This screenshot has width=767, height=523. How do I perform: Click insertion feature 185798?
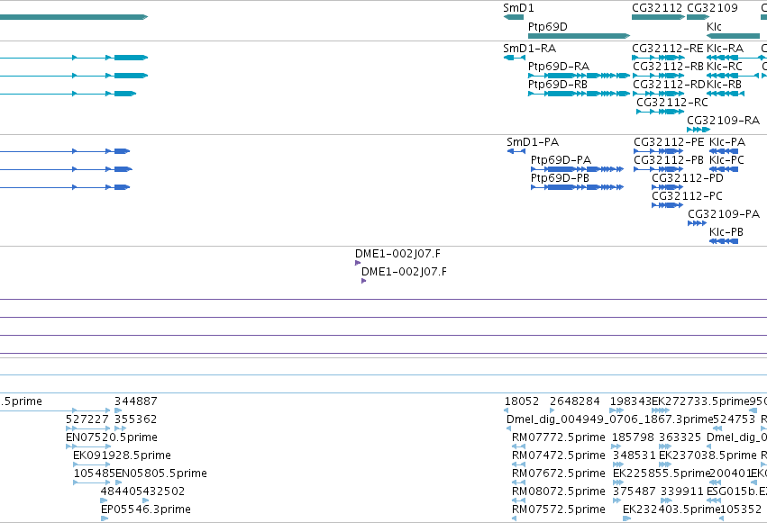[616, 446]
